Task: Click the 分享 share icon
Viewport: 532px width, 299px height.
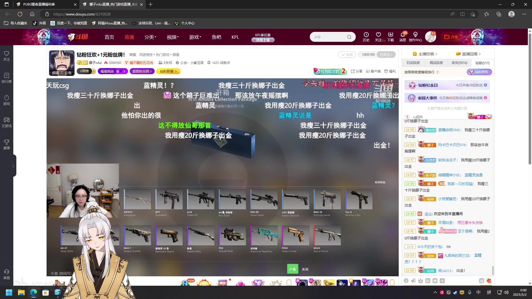Action: coord(357,71)
